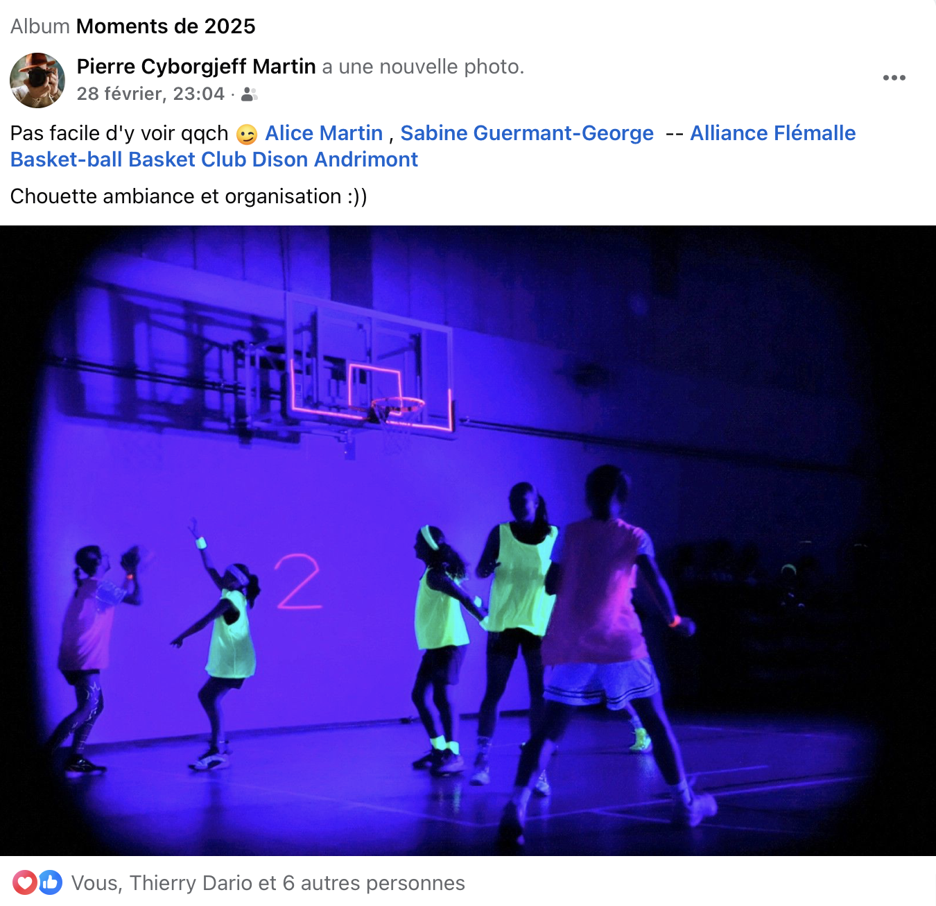Open the Alliance Flémalle page link
This screenshot has width=936, height=906.
pos(772,133)
